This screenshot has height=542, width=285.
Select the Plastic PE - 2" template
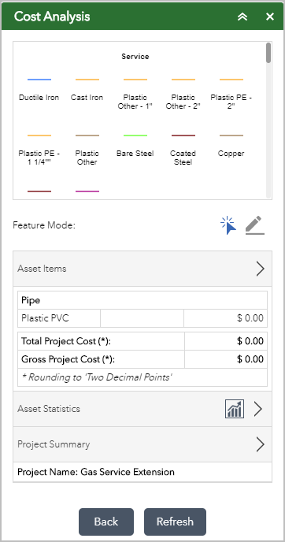231,93
